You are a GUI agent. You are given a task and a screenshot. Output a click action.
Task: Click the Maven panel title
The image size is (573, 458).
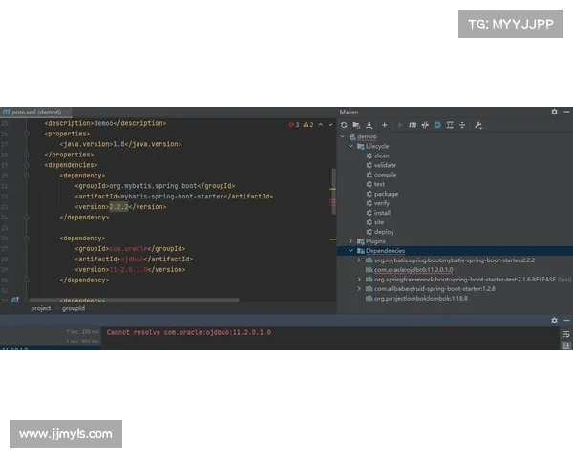pyautogui.click(x=349, y=112)
